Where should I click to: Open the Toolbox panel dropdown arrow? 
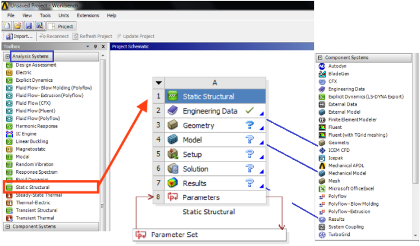[88, 47]
